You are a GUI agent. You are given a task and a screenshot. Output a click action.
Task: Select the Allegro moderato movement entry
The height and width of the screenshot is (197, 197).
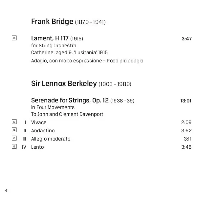(51, 139)
